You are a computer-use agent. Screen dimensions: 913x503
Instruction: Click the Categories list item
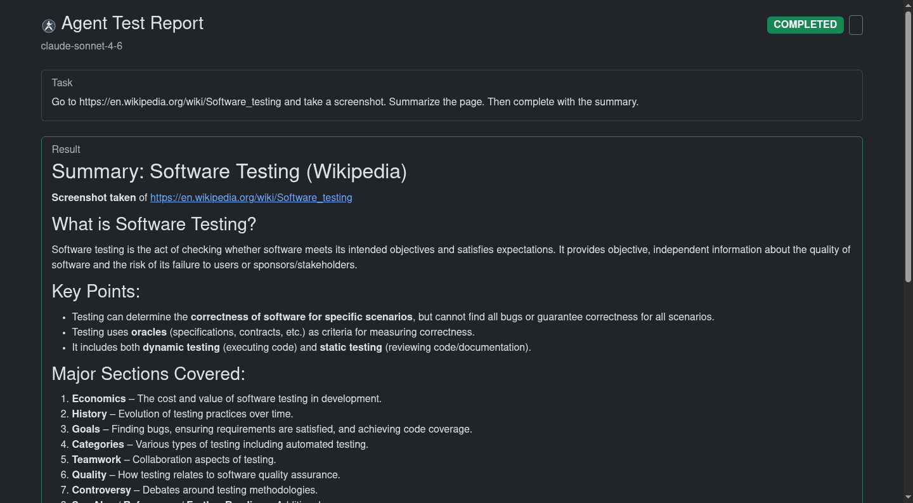tap(98, 444)
